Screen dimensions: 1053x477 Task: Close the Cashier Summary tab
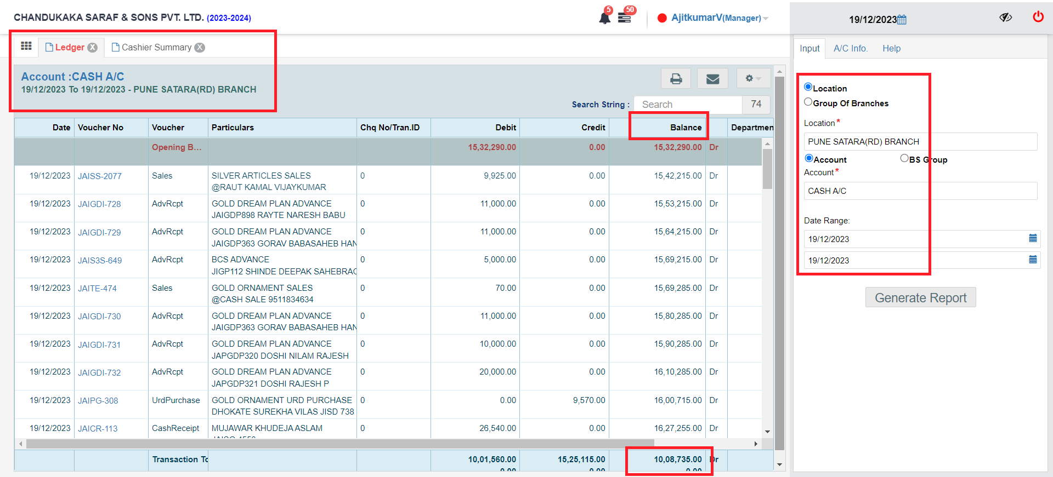click(x=200, y=48)
